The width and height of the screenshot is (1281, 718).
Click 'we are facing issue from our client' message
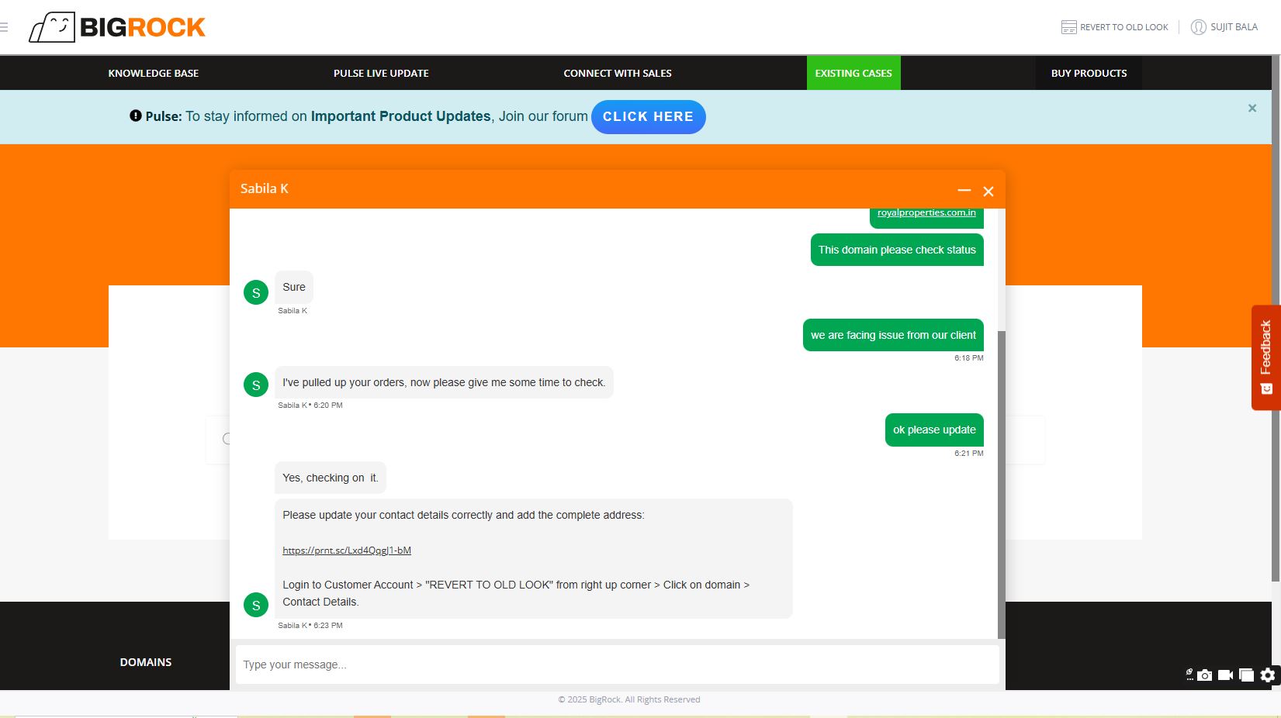(893, 335)
